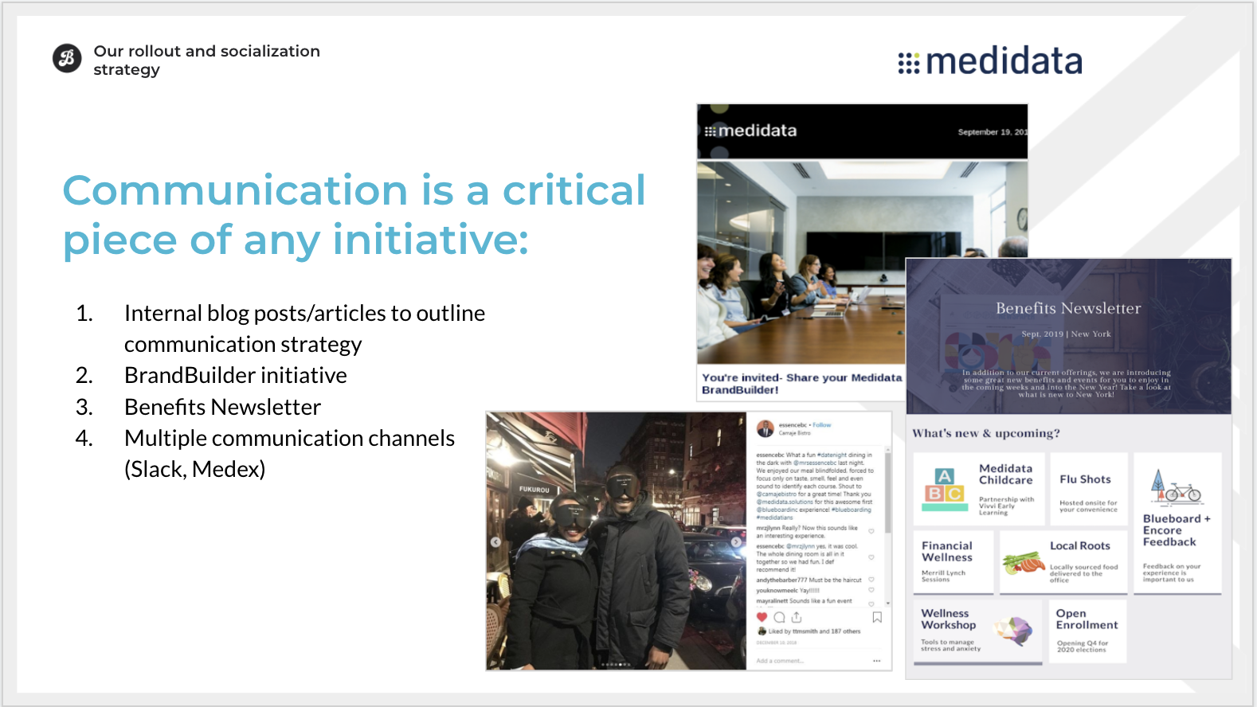Click 'Communication is a critical' headline
1257x707 pixels.
354,190
